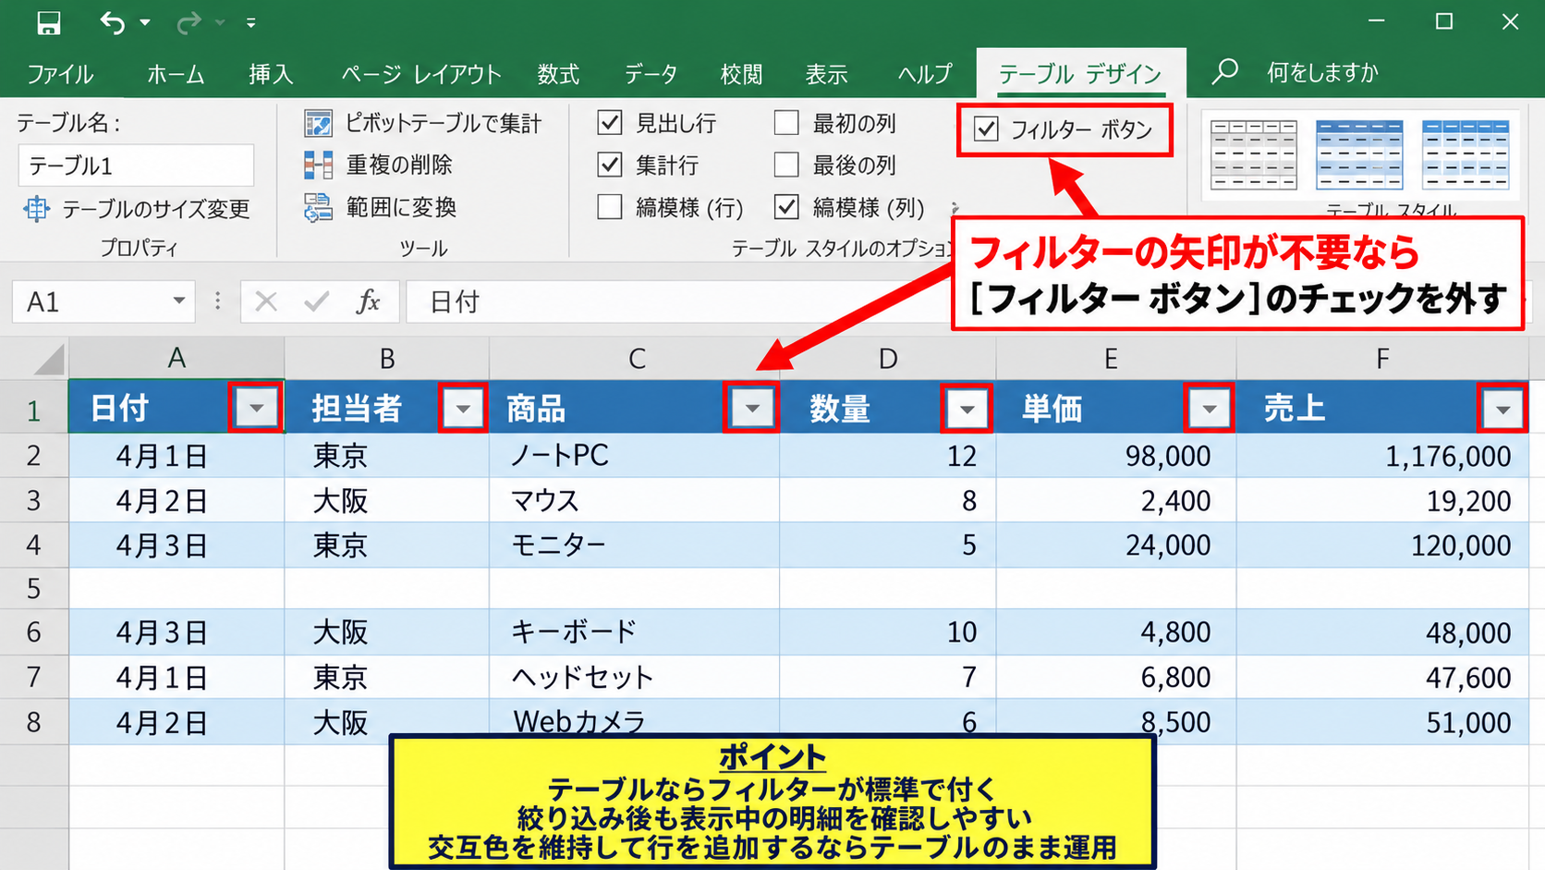
Task: Click 重複の削除 button
Action: click(x=379, y=165)
